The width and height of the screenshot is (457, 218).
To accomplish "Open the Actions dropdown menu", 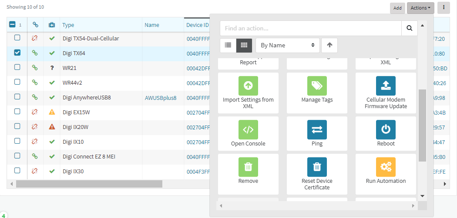I will tap(420, 8).
